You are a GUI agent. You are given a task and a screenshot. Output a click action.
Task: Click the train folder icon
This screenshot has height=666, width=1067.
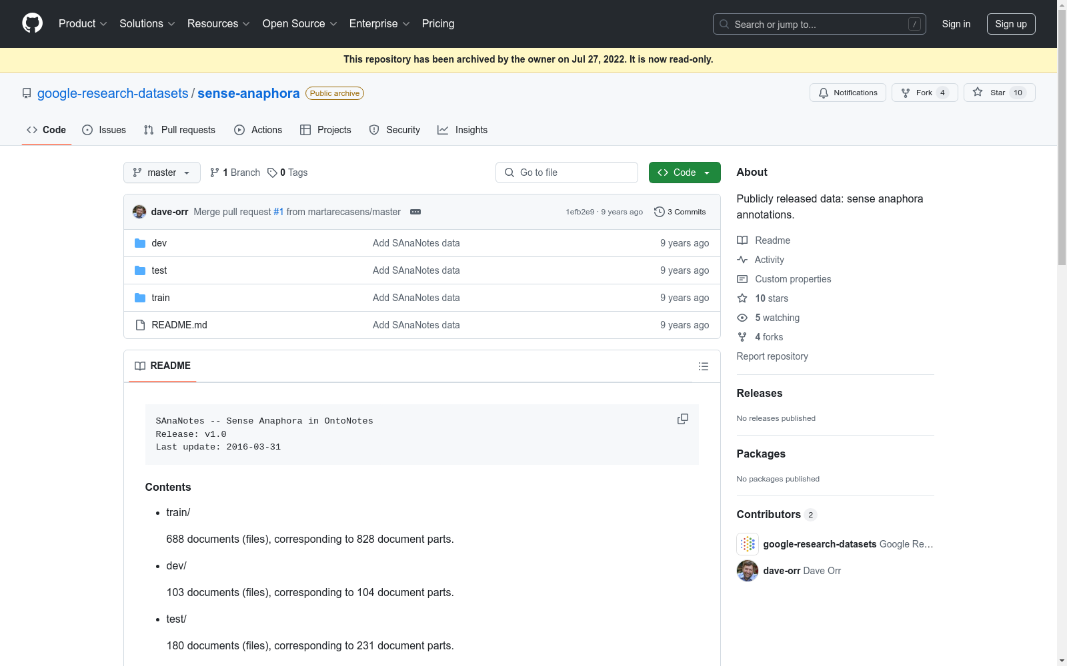click(x=140, y=298)
